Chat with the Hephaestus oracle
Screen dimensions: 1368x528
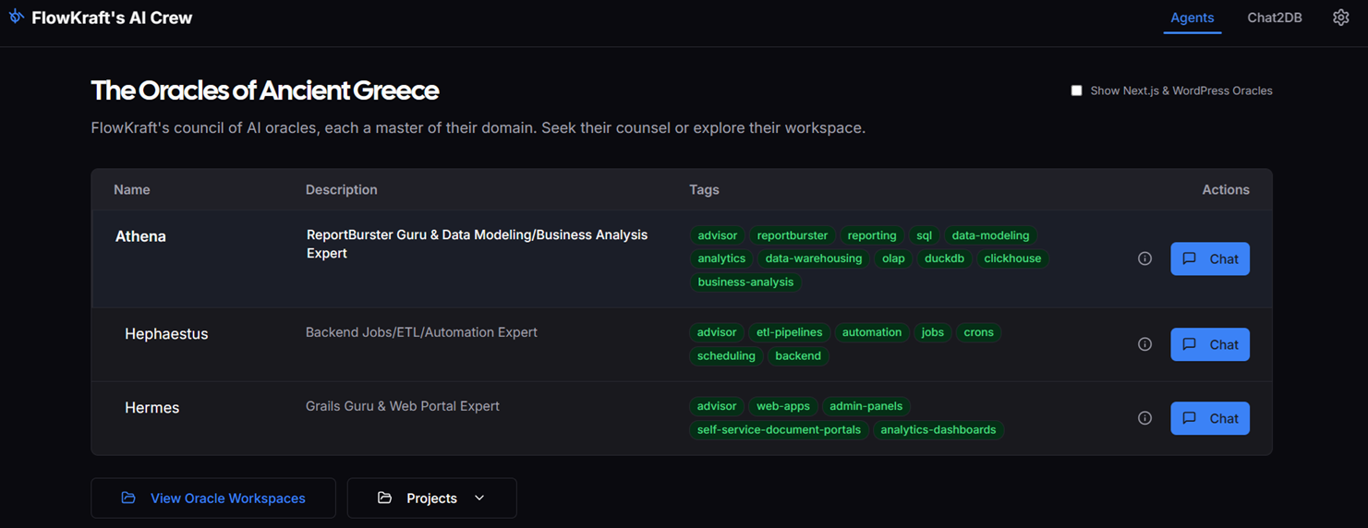coord(1209,344)
